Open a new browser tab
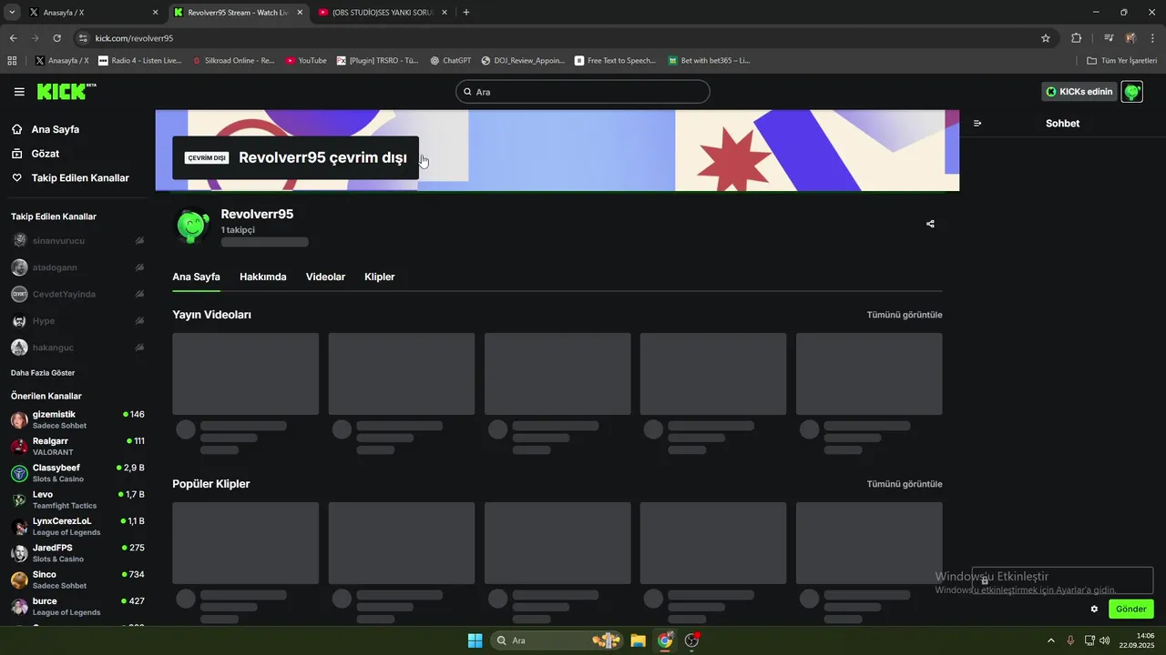The width and height of the screenshot is (1166, 655). tap(466, 13)
